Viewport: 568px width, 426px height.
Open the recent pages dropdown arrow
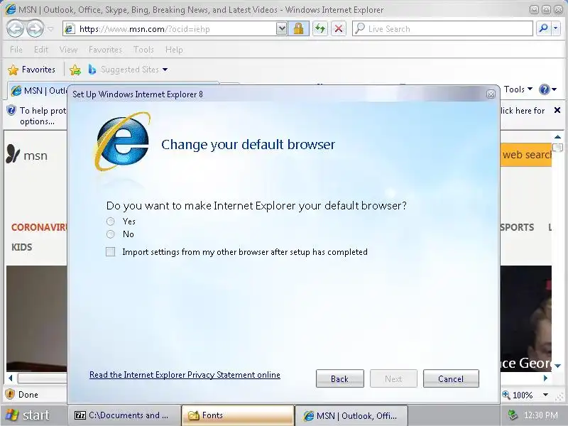pos(50,28)
